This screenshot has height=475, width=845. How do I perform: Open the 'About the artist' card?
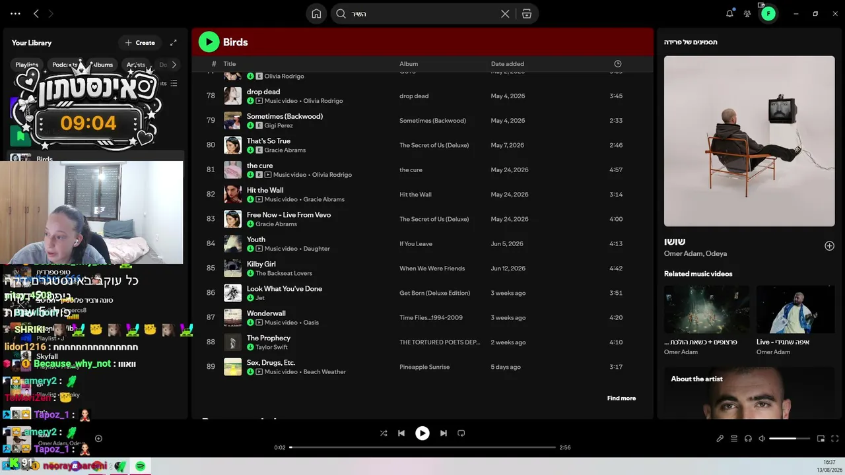pyautogui.click(x=749, y=393)
